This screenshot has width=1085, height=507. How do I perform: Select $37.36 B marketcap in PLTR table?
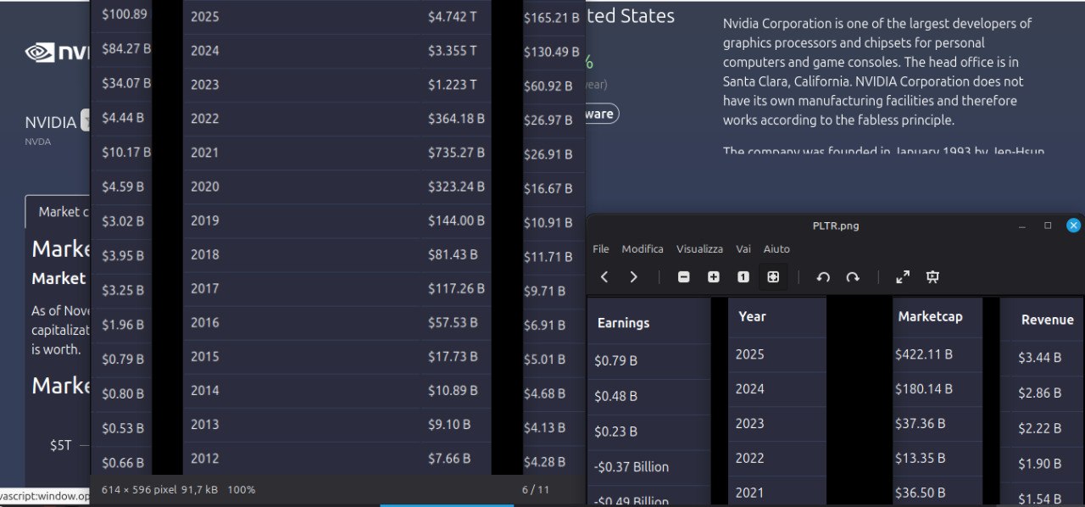[x=921, y=423]
